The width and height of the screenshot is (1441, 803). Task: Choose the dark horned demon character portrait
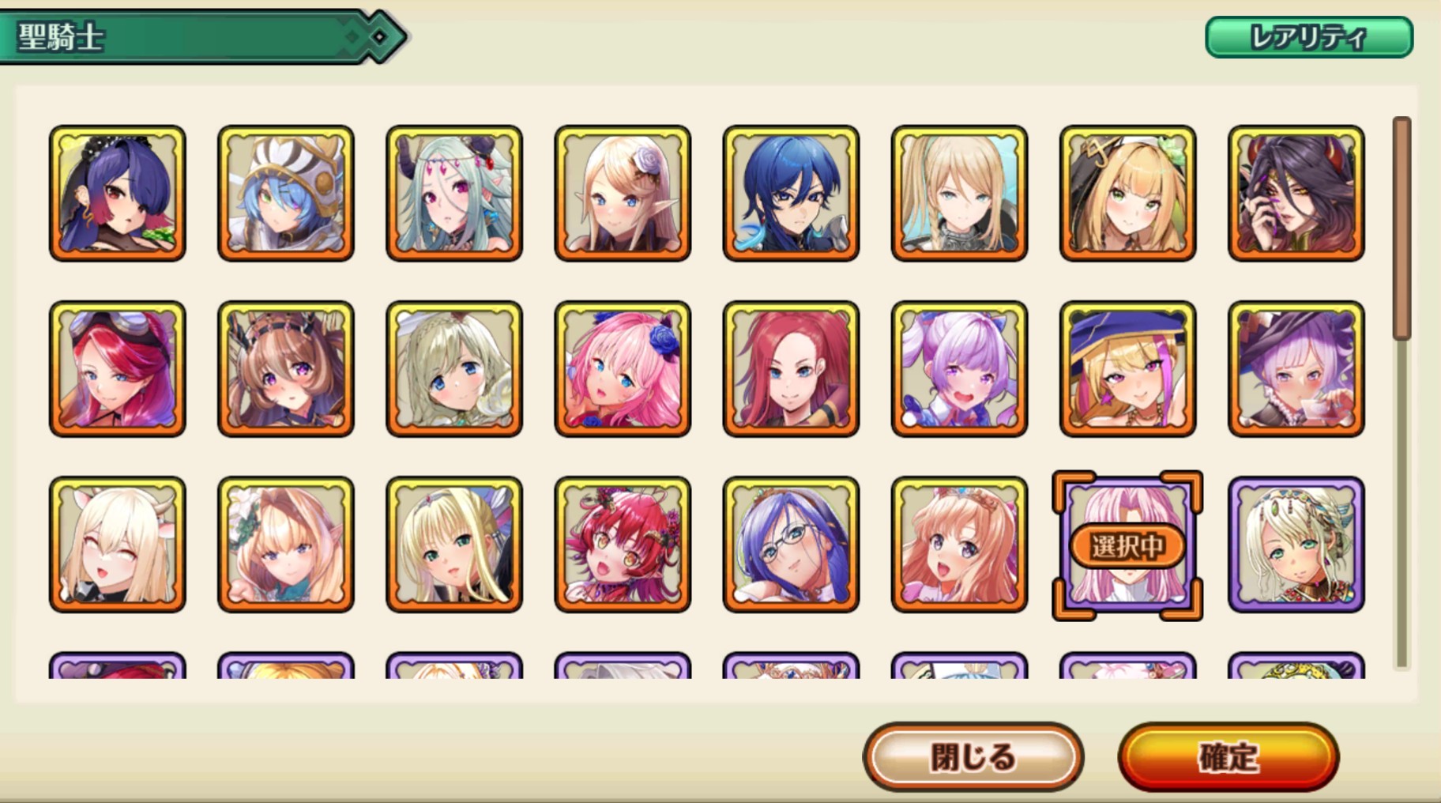coord(1296,193)
